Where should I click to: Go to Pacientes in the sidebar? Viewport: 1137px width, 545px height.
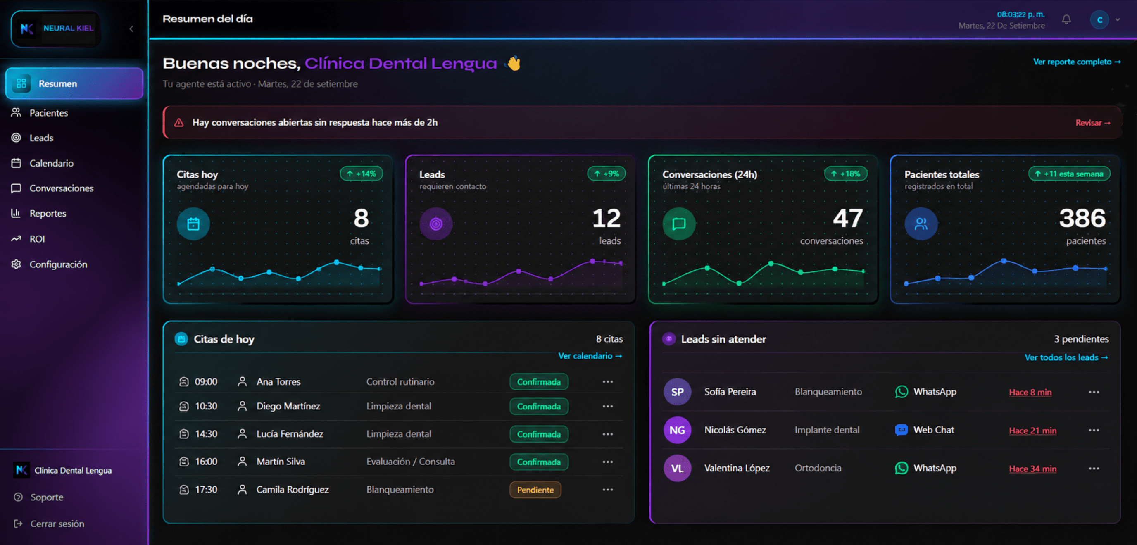(49, 113)
